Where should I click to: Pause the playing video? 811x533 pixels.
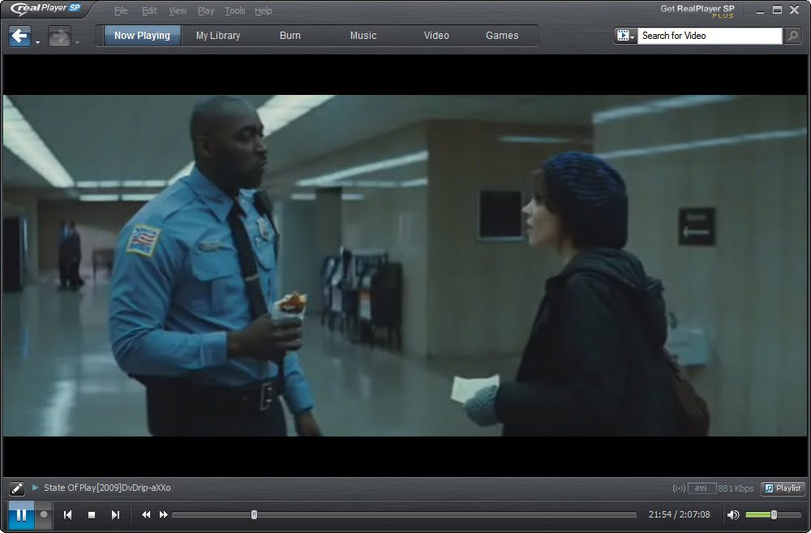(x=21, y=514)
